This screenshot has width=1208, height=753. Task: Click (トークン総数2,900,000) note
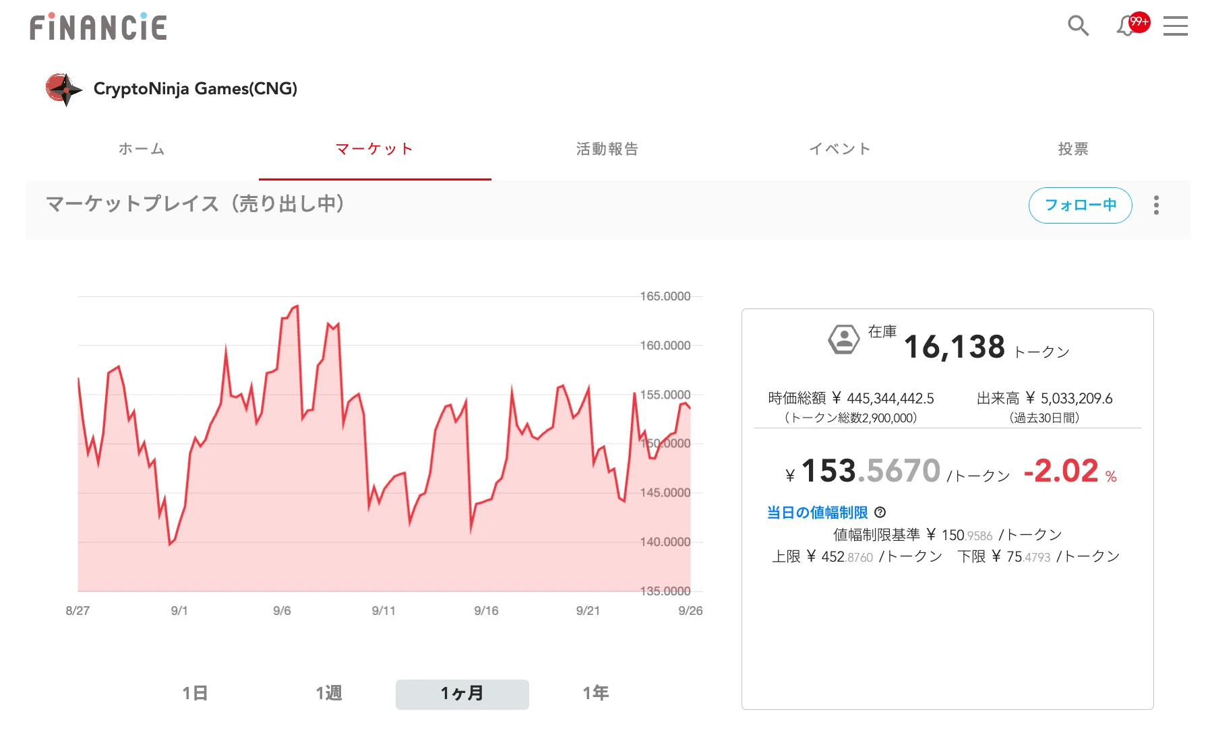[851, 418]
